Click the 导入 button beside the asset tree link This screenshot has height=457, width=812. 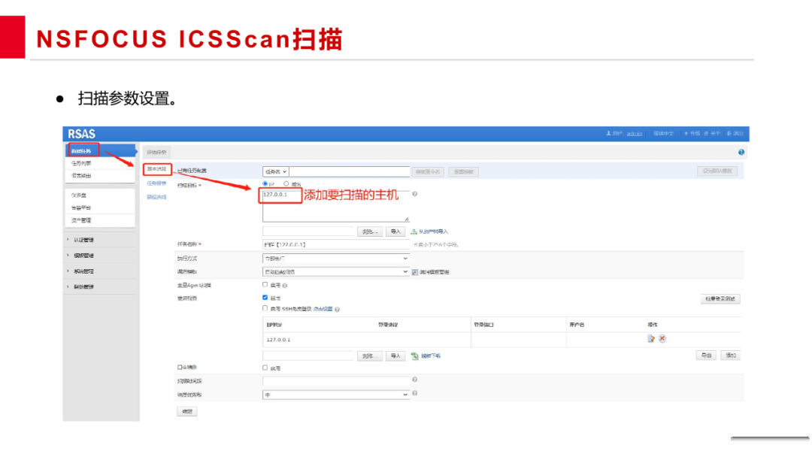[395, 232]
